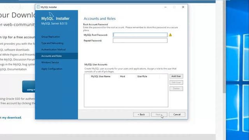Select the Authentication Method step
249x140 pixels.
click(x=53, y=49)
